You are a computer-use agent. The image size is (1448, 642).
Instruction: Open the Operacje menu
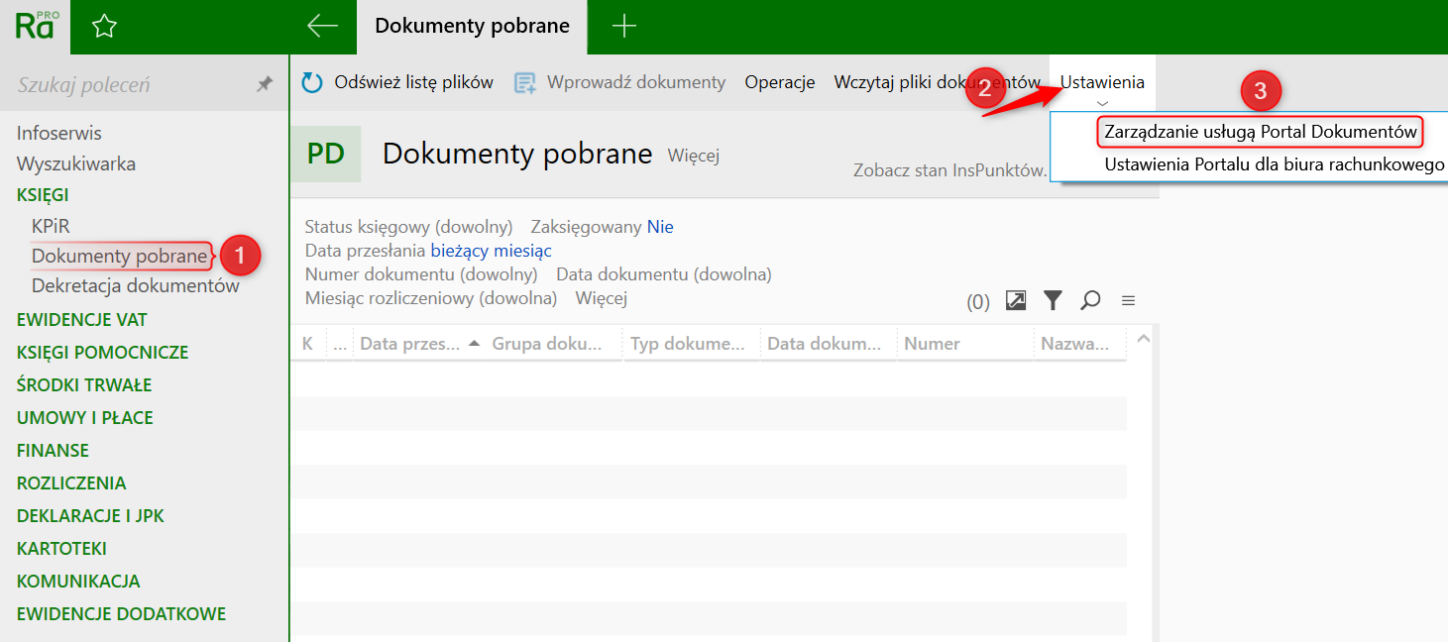point(780,82)
